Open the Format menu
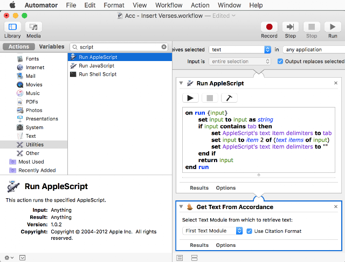This screenshot has width=345, height=262. coord(114,5)
